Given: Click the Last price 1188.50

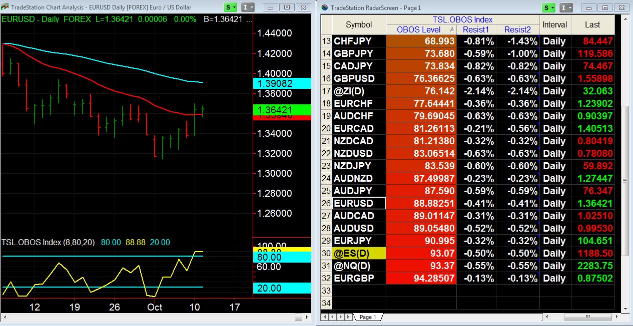Looking at the screenshot, I should point(592,253).
